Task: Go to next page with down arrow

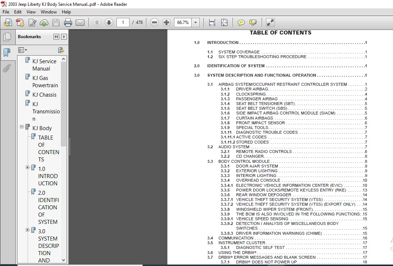Action: [x=109, y=23]
